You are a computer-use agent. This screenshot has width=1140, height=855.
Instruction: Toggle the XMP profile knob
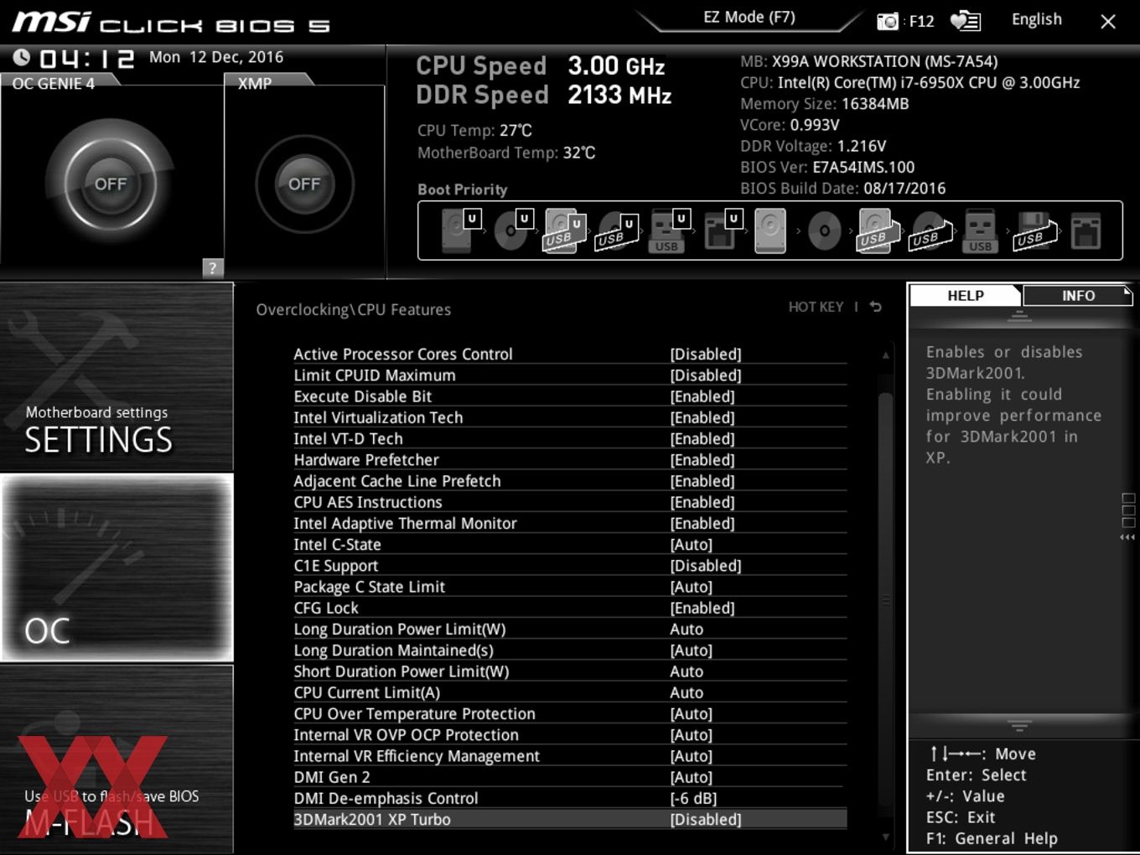pos(304,184)
